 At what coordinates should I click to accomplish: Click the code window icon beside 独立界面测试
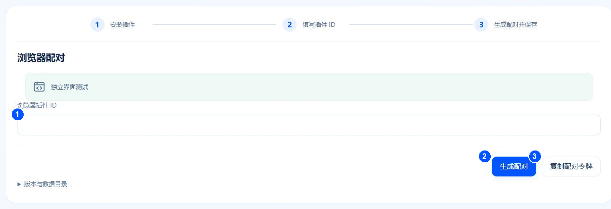pyautogui.click(x=39, y=87)
